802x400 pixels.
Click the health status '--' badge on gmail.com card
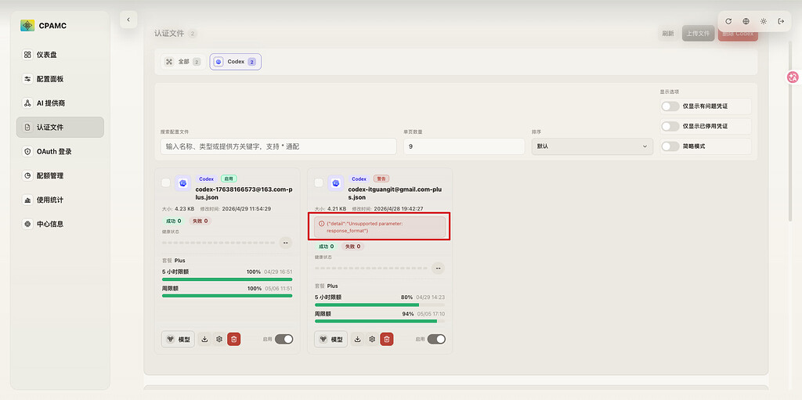(438, 268)
